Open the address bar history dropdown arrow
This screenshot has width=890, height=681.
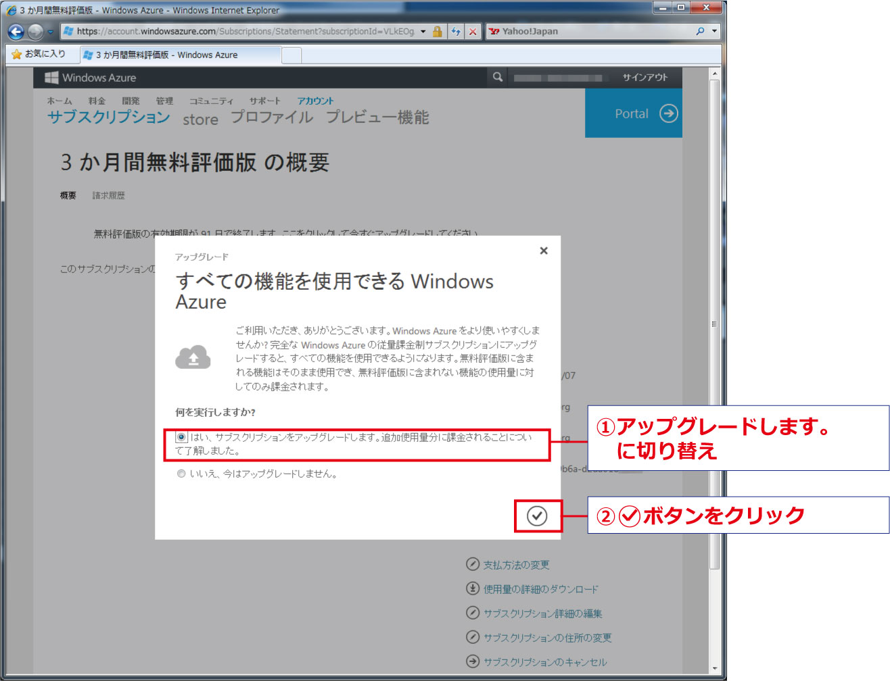(423, 31)
